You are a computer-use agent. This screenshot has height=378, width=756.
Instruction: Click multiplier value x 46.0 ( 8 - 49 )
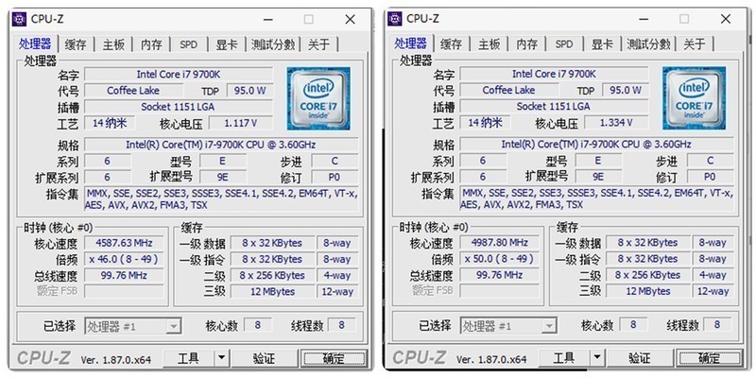point(125,259)
